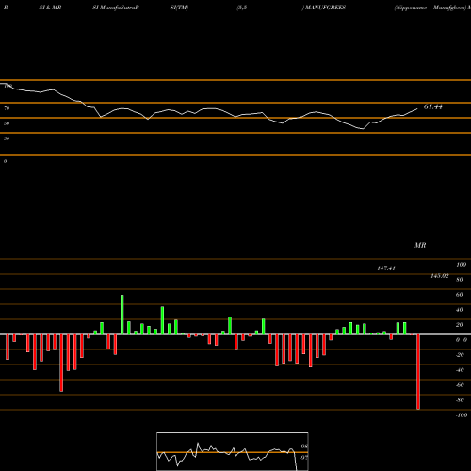This screenshot has height=471, width=471.
Task: Click the MR axis label 60
Action: [459, 295]
